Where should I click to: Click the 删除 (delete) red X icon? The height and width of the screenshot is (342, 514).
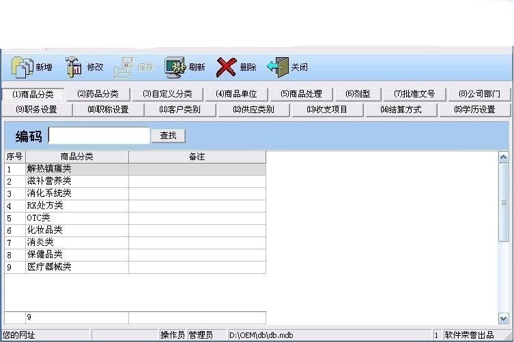click(x=226, y=67)
